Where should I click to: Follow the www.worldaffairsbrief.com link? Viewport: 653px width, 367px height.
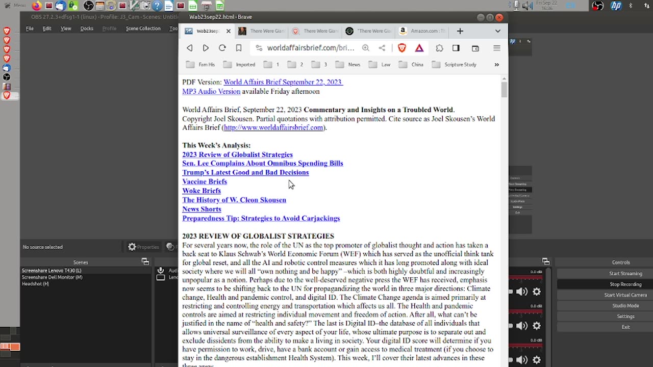273,128
